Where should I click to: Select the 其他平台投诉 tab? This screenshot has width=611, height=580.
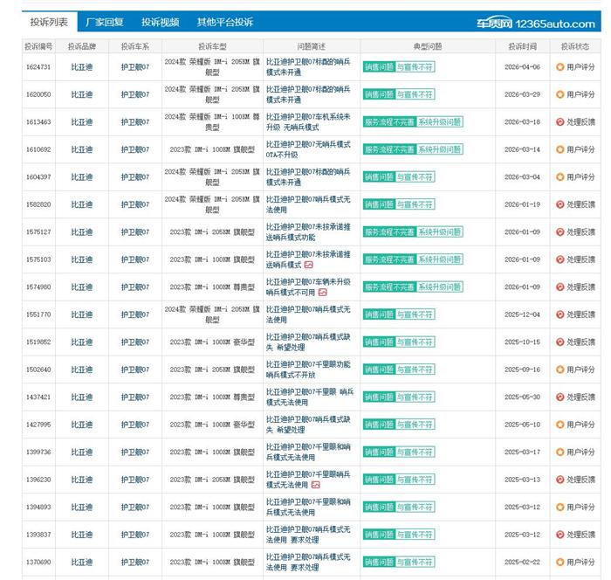[224, 23]
